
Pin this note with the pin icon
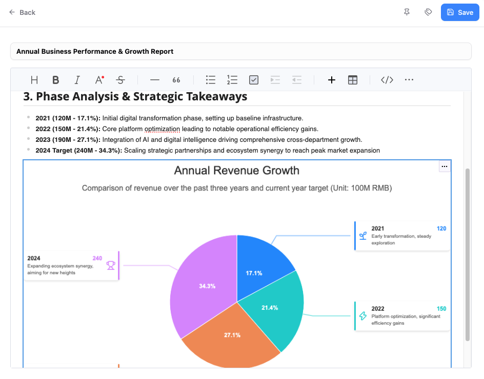click(x=407, y=12)
